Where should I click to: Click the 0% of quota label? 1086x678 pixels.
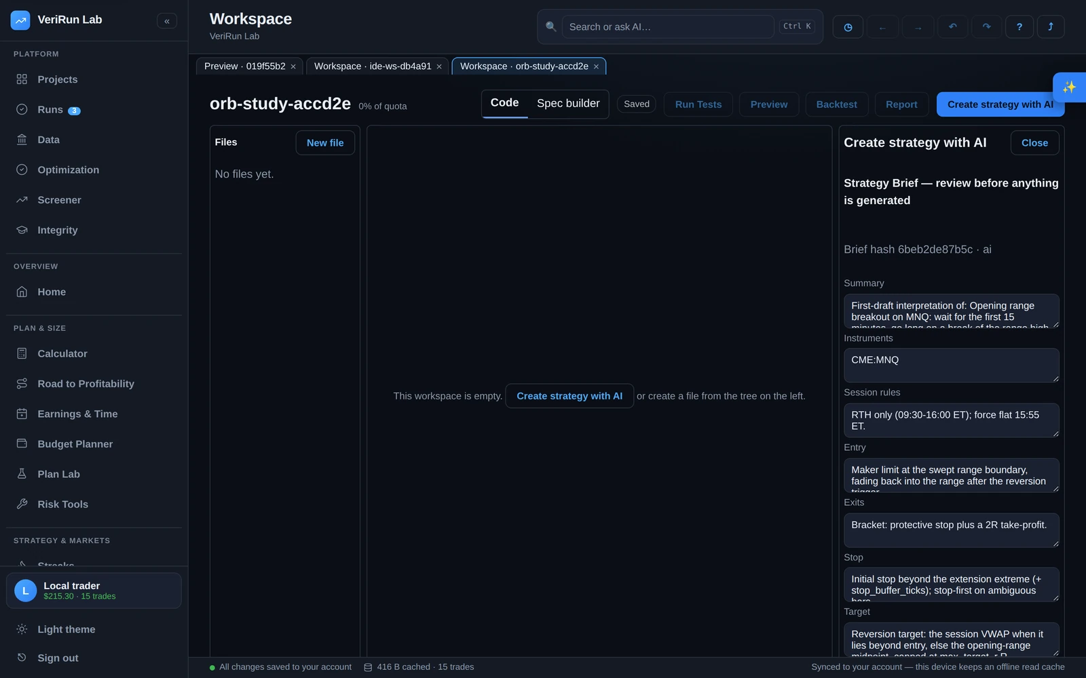coord(383,106)
